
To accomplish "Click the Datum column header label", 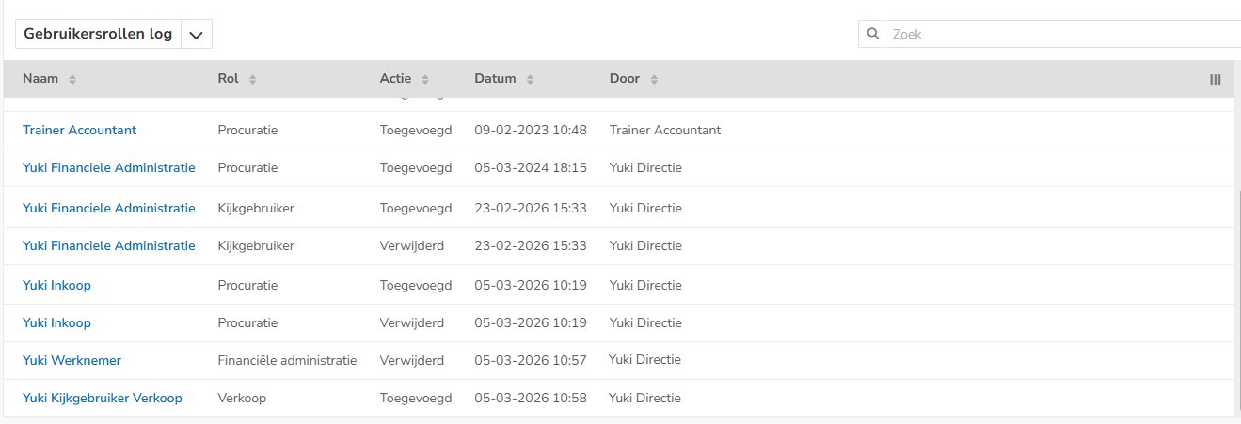I will [x=495, y=79].
